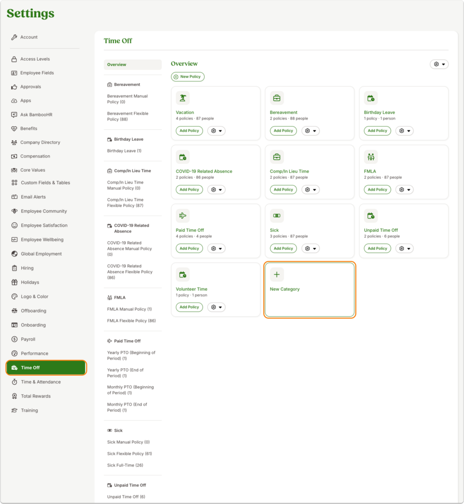Open the Sick card gear dropdown

point(310,248)
